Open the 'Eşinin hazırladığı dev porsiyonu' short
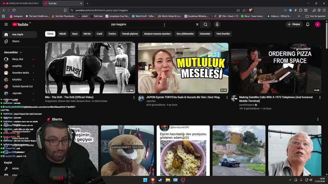 183,151
